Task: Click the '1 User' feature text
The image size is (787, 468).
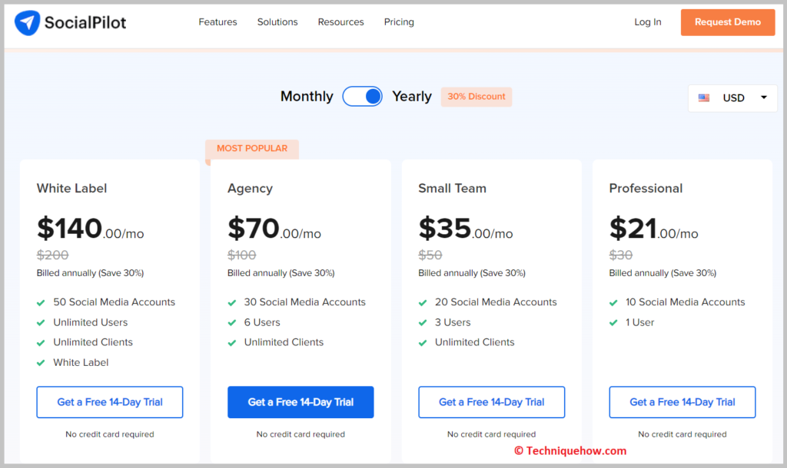Action: point(640,323)
